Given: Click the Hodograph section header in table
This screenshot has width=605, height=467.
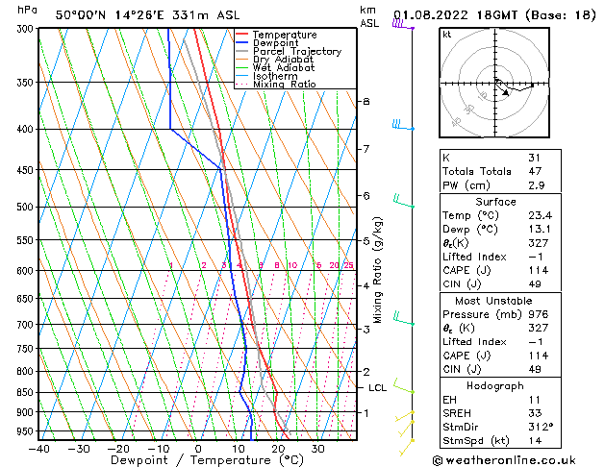Looking at the screenshot, I should 494,385.
